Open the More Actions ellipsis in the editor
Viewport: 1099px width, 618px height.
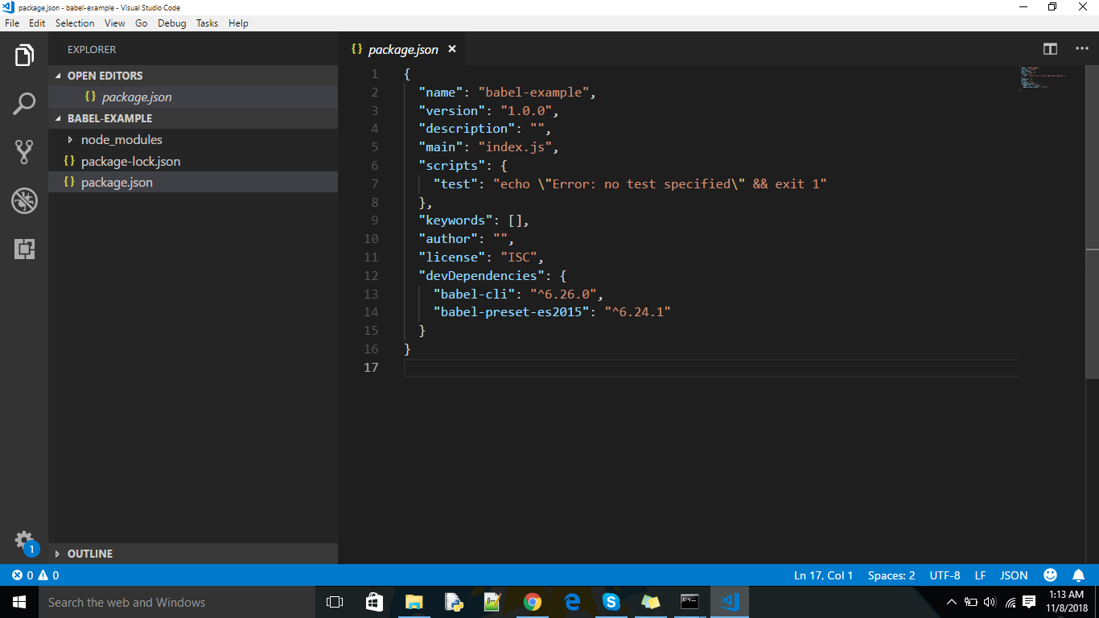click(x=1081, y=49)
